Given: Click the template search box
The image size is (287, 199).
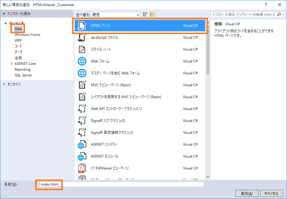Looking at the screenshot, I should (244, 14).
